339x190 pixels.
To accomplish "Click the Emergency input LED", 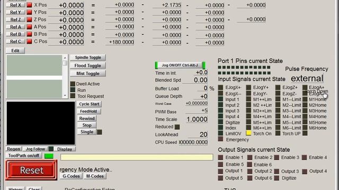I will point(220,139).
